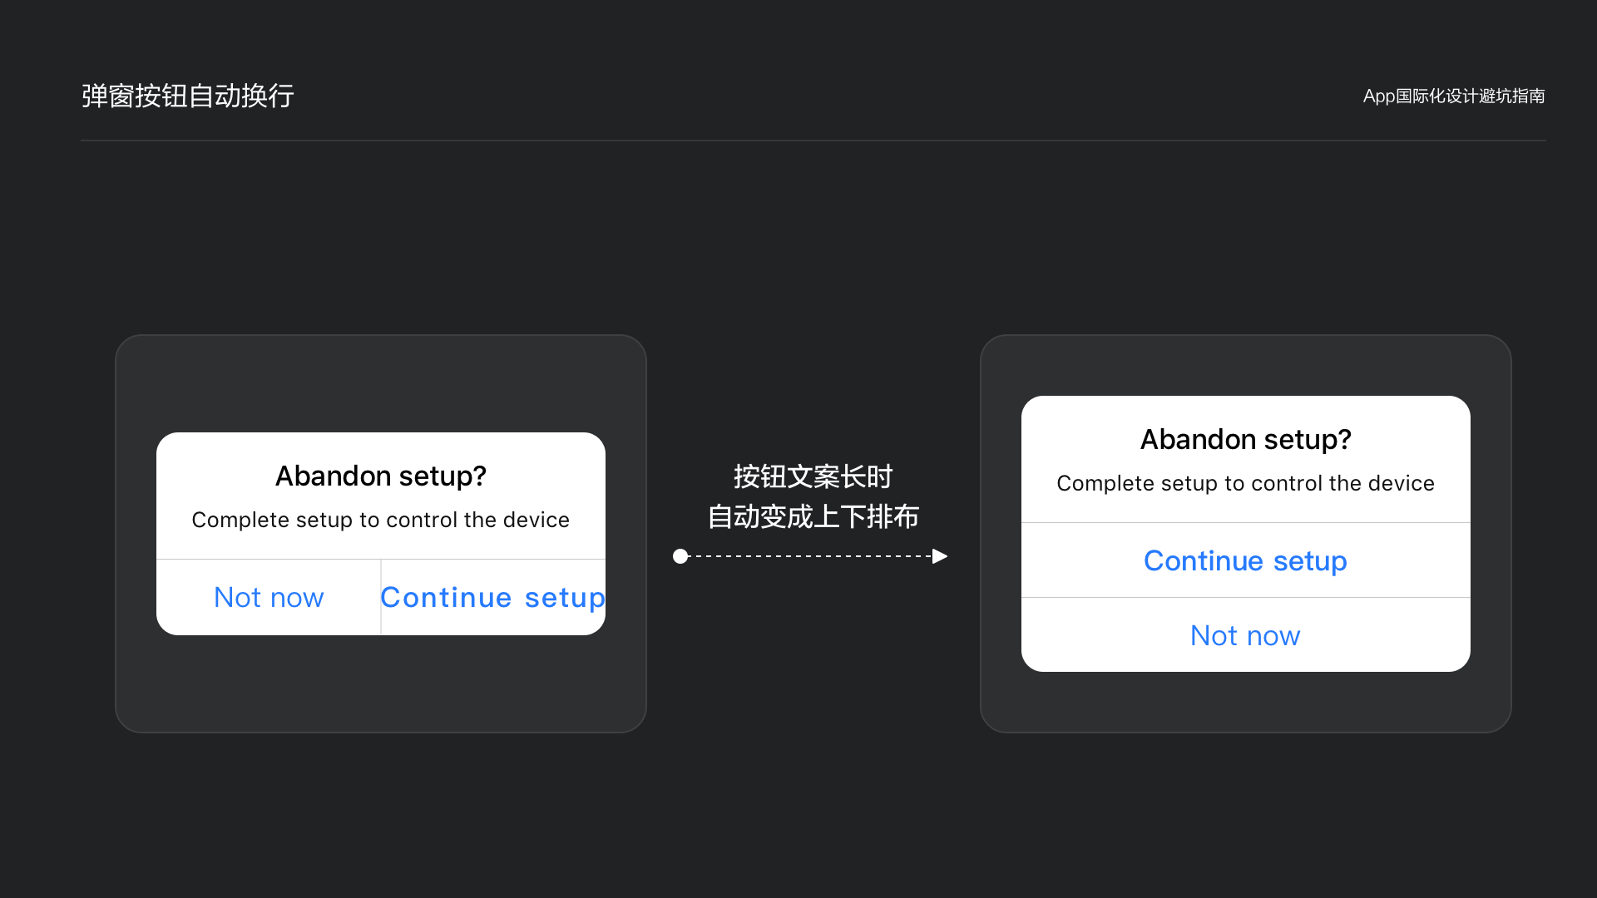1597x898 pixels.
Task: Click the left card's dark background above the dialog
Action: click(x=381, y=382)
